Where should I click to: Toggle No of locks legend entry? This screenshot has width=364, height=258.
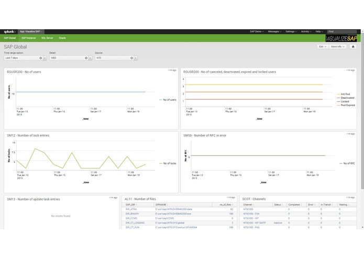[x=168, y=163]
